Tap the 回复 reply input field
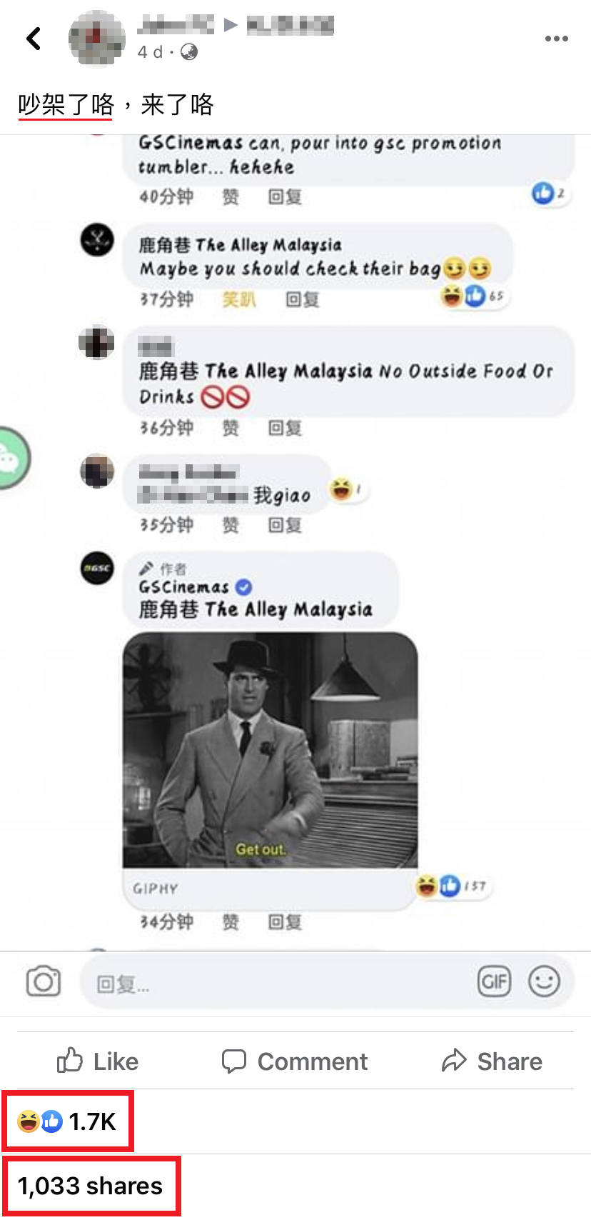 tap(278, 984)
